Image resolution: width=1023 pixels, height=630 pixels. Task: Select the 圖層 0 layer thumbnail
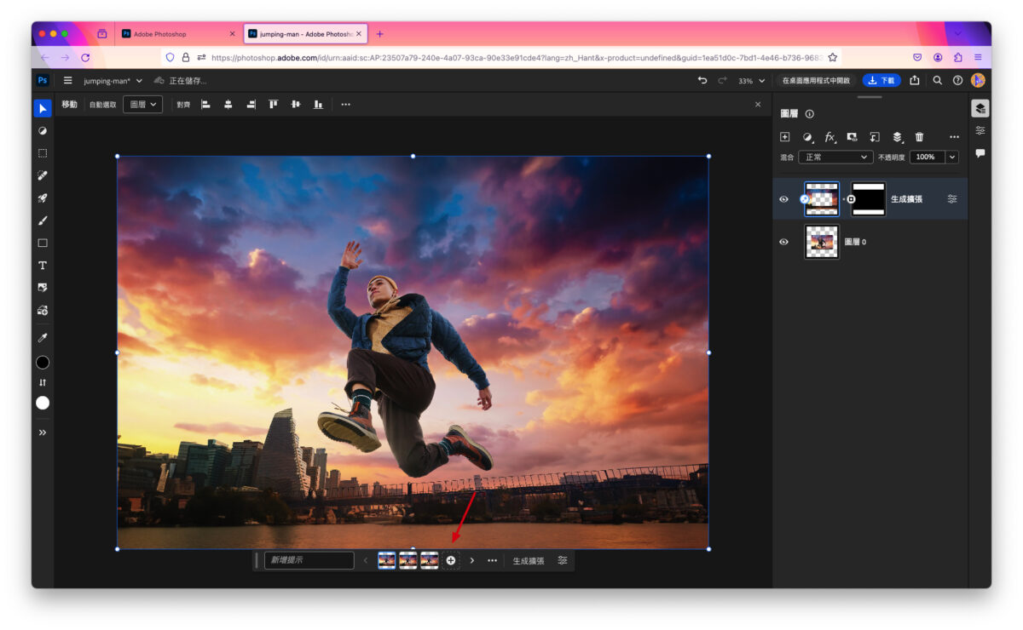(822, 242)
